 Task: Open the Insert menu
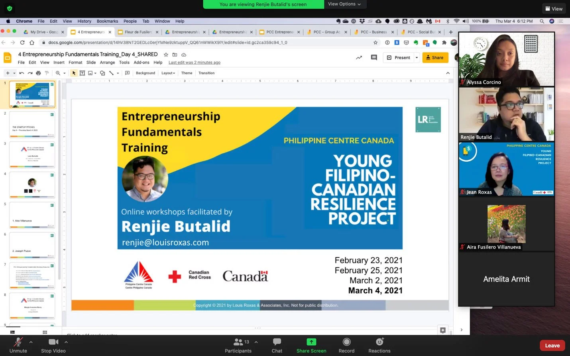click(x=59, y=62)
